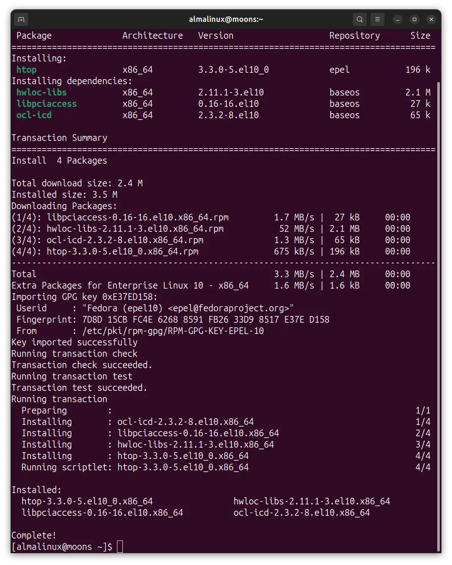This screenshot has height=565, width=452.
Task: Click Key imported successfully message
Action: click(74, 342)
